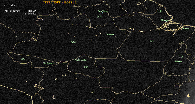The height and width of the screenshot is (104, 195).
Task: Click the Boa Vista city label
Action: (102, 11)
